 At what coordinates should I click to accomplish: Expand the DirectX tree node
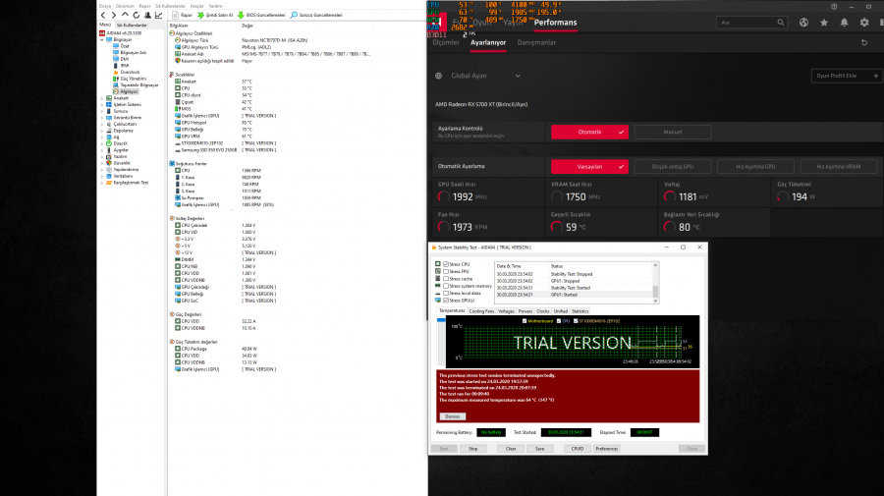pyautogui.click(x=102, y=143)
